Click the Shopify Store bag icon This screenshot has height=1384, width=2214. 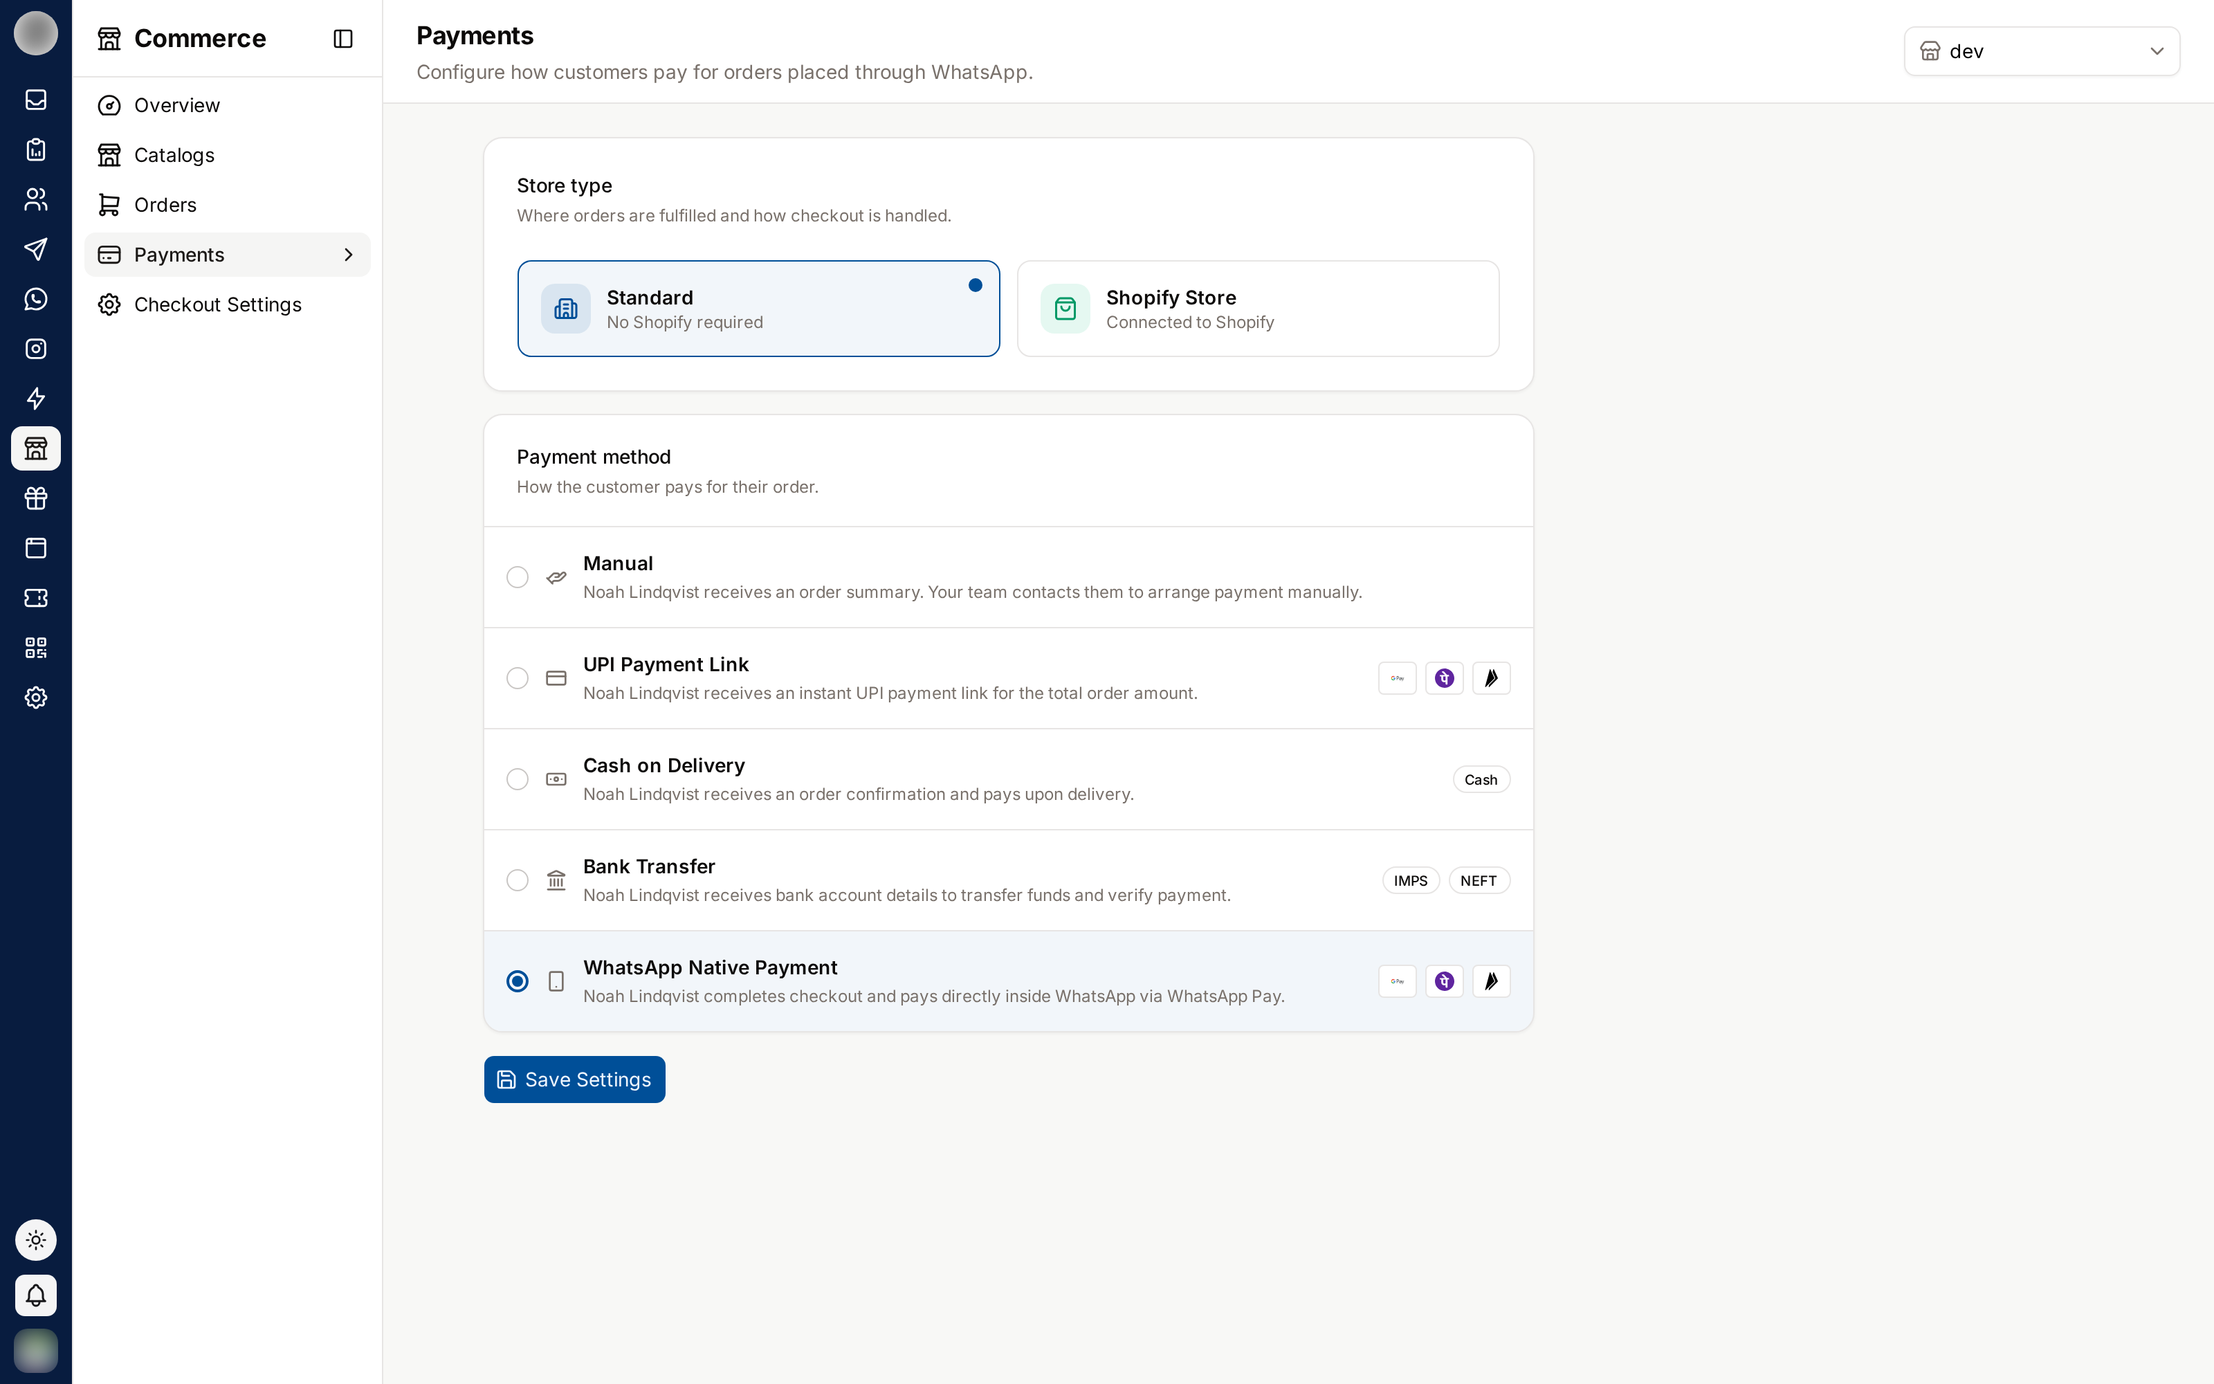(x=1065, y=309)
